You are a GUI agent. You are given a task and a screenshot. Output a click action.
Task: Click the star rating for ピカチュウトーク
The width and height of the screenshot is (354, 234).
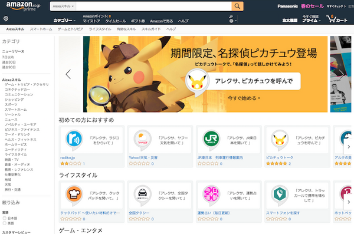(276, 164)
